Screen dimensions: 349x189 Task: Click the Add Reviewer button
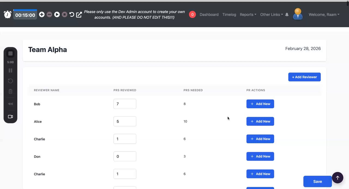pyautogui.click(x=304, y=77)
